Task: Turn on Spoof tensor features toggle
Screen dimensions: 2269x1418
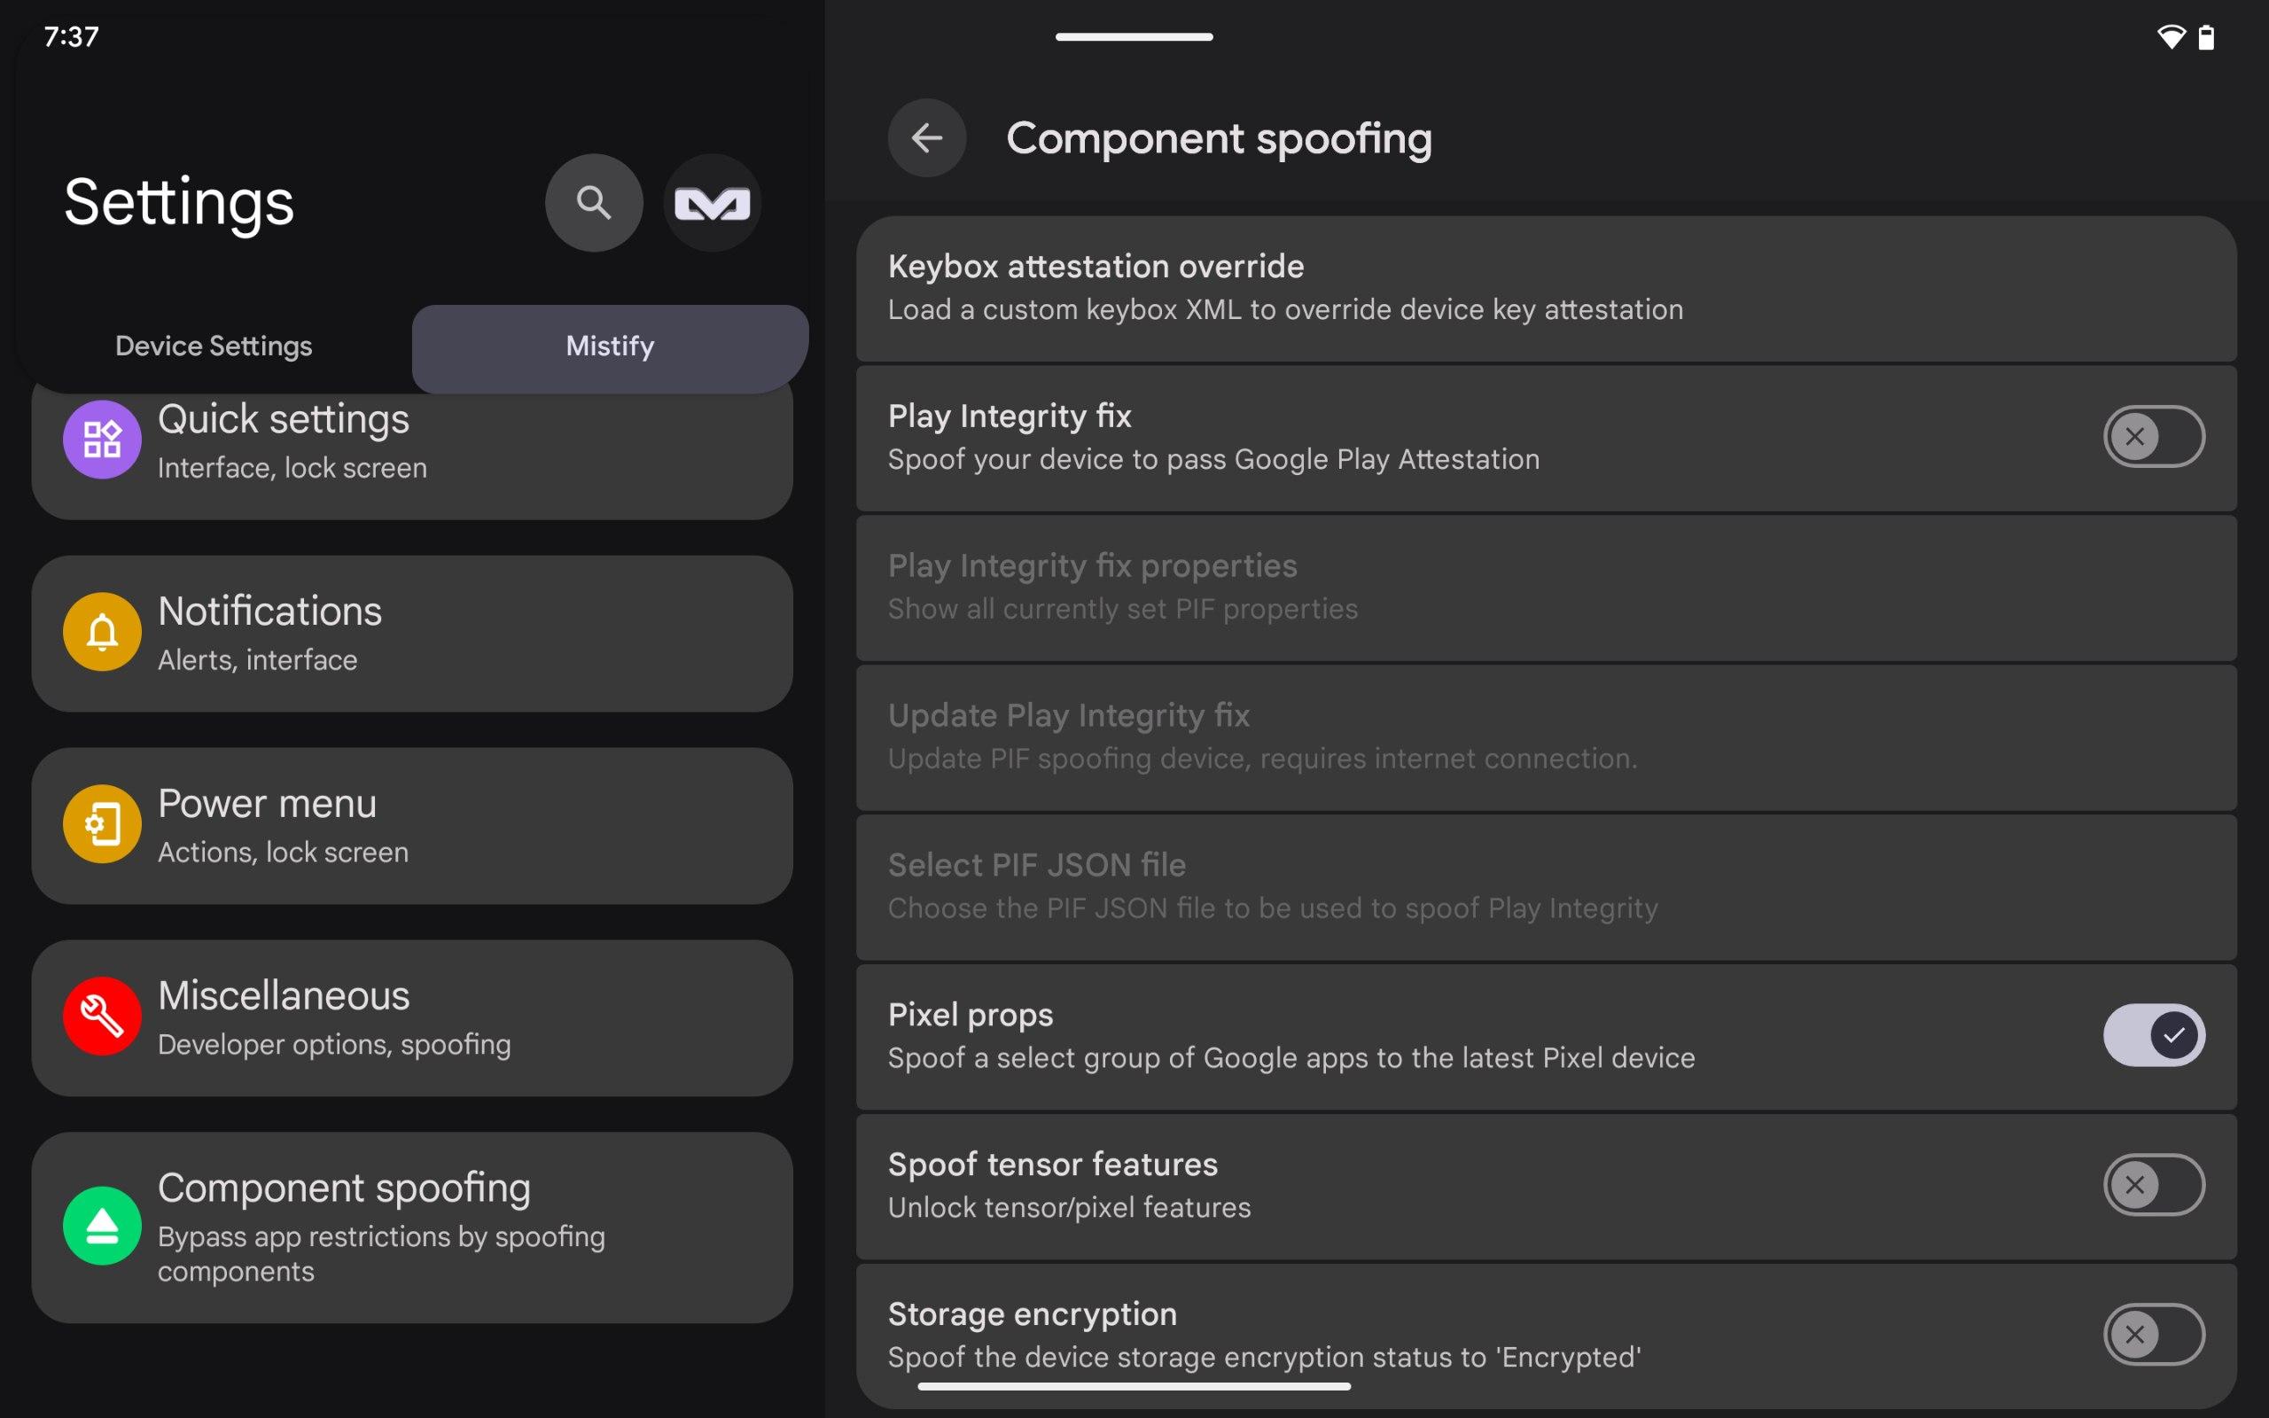Action: click(x=2153, y=1185)
